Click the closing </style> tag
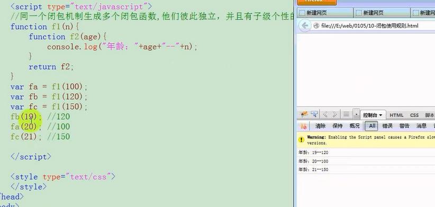 (x=29, y=187)
